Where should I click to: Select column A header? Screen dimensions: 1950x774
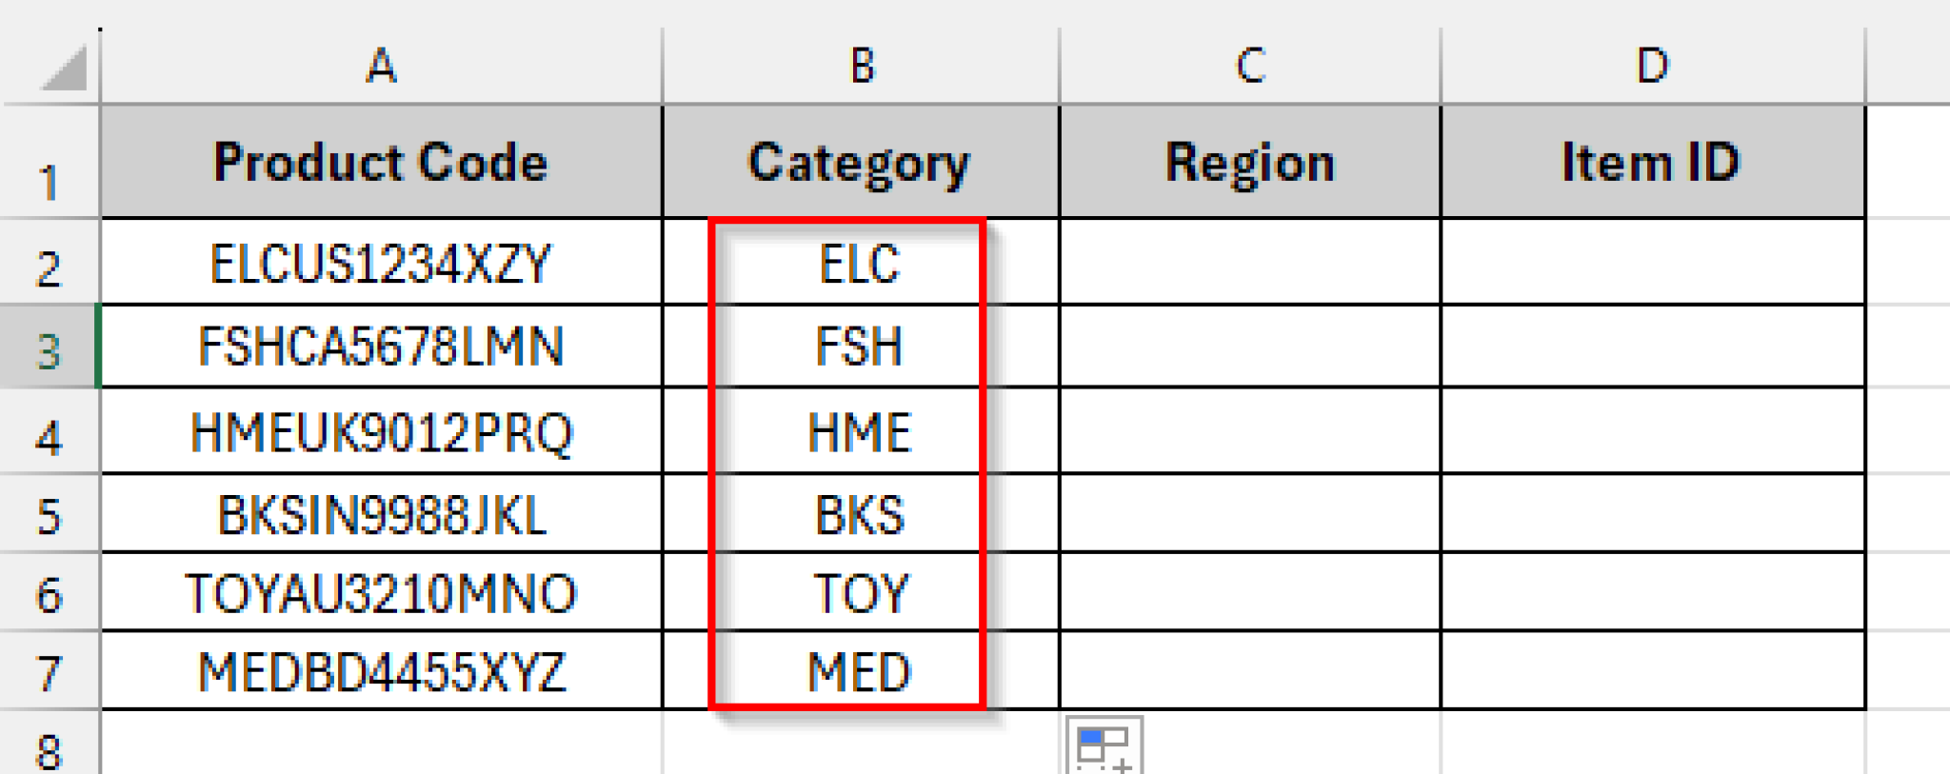(x=381, y=66)
